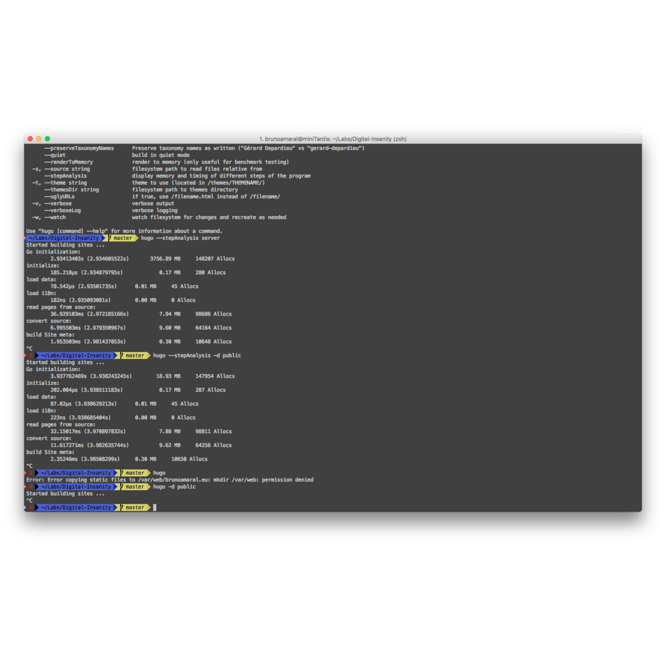Click the Digital-Insanity path segment on the final empty prompt

(76, 507)
